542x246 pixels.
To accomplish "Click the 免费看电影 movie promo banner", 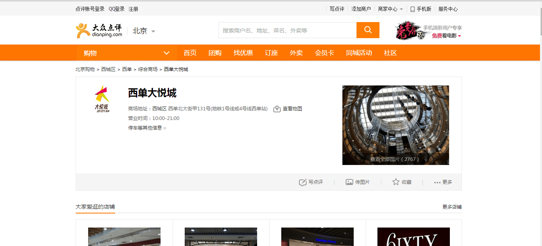I will pos(443,35).
